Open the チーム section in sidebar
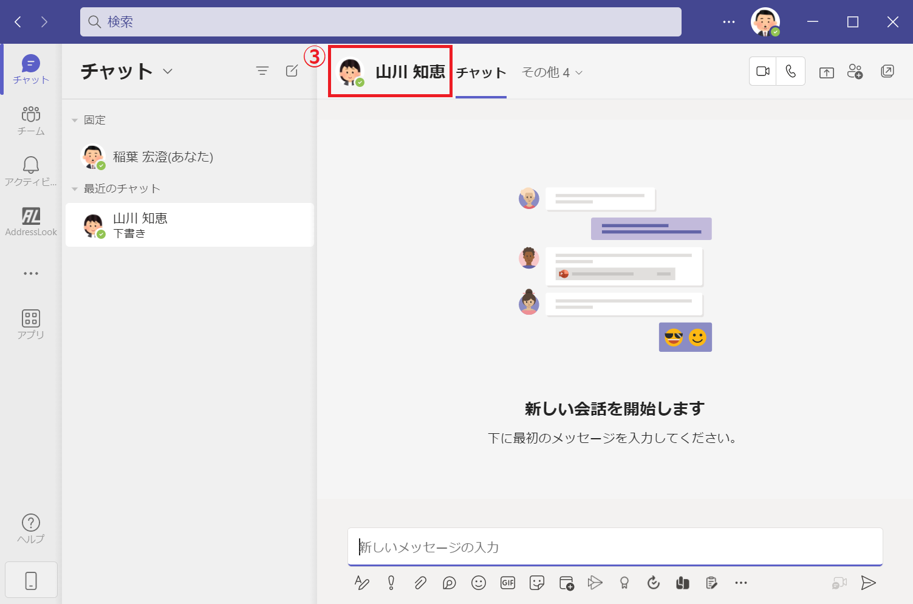 point(30,120)
